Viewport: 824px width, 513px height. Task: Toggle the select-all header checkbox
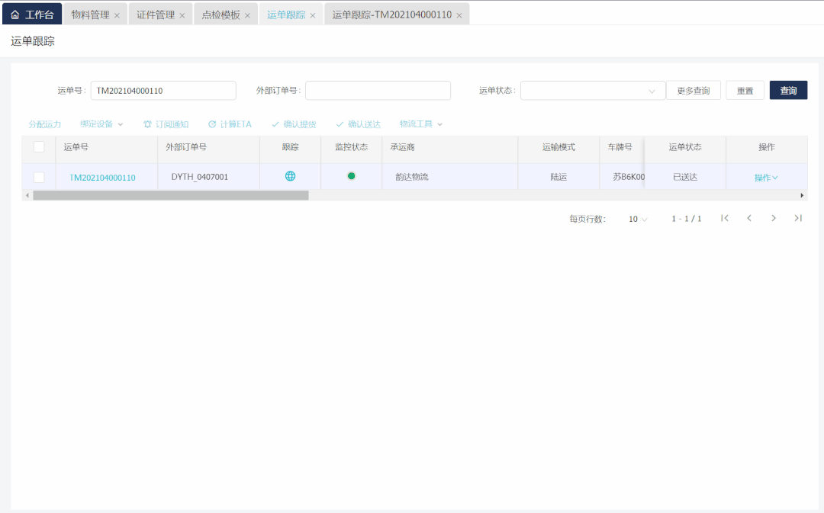39,147
